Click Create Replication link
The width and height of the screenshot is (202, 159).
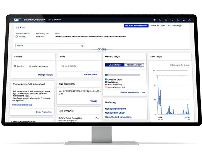(44, 112)
